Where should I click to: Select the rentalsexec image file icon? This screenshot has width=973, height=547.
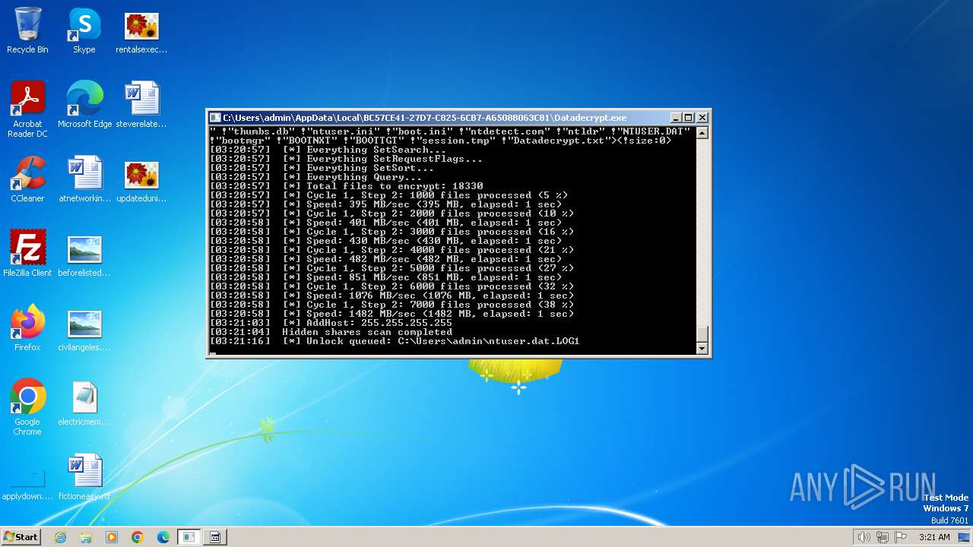141,30
